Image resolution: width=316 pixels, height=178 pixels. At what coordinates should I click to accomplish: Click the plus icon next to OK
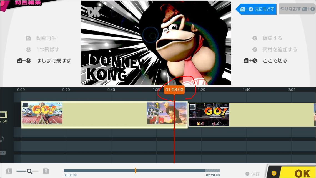tap(274, 173)
